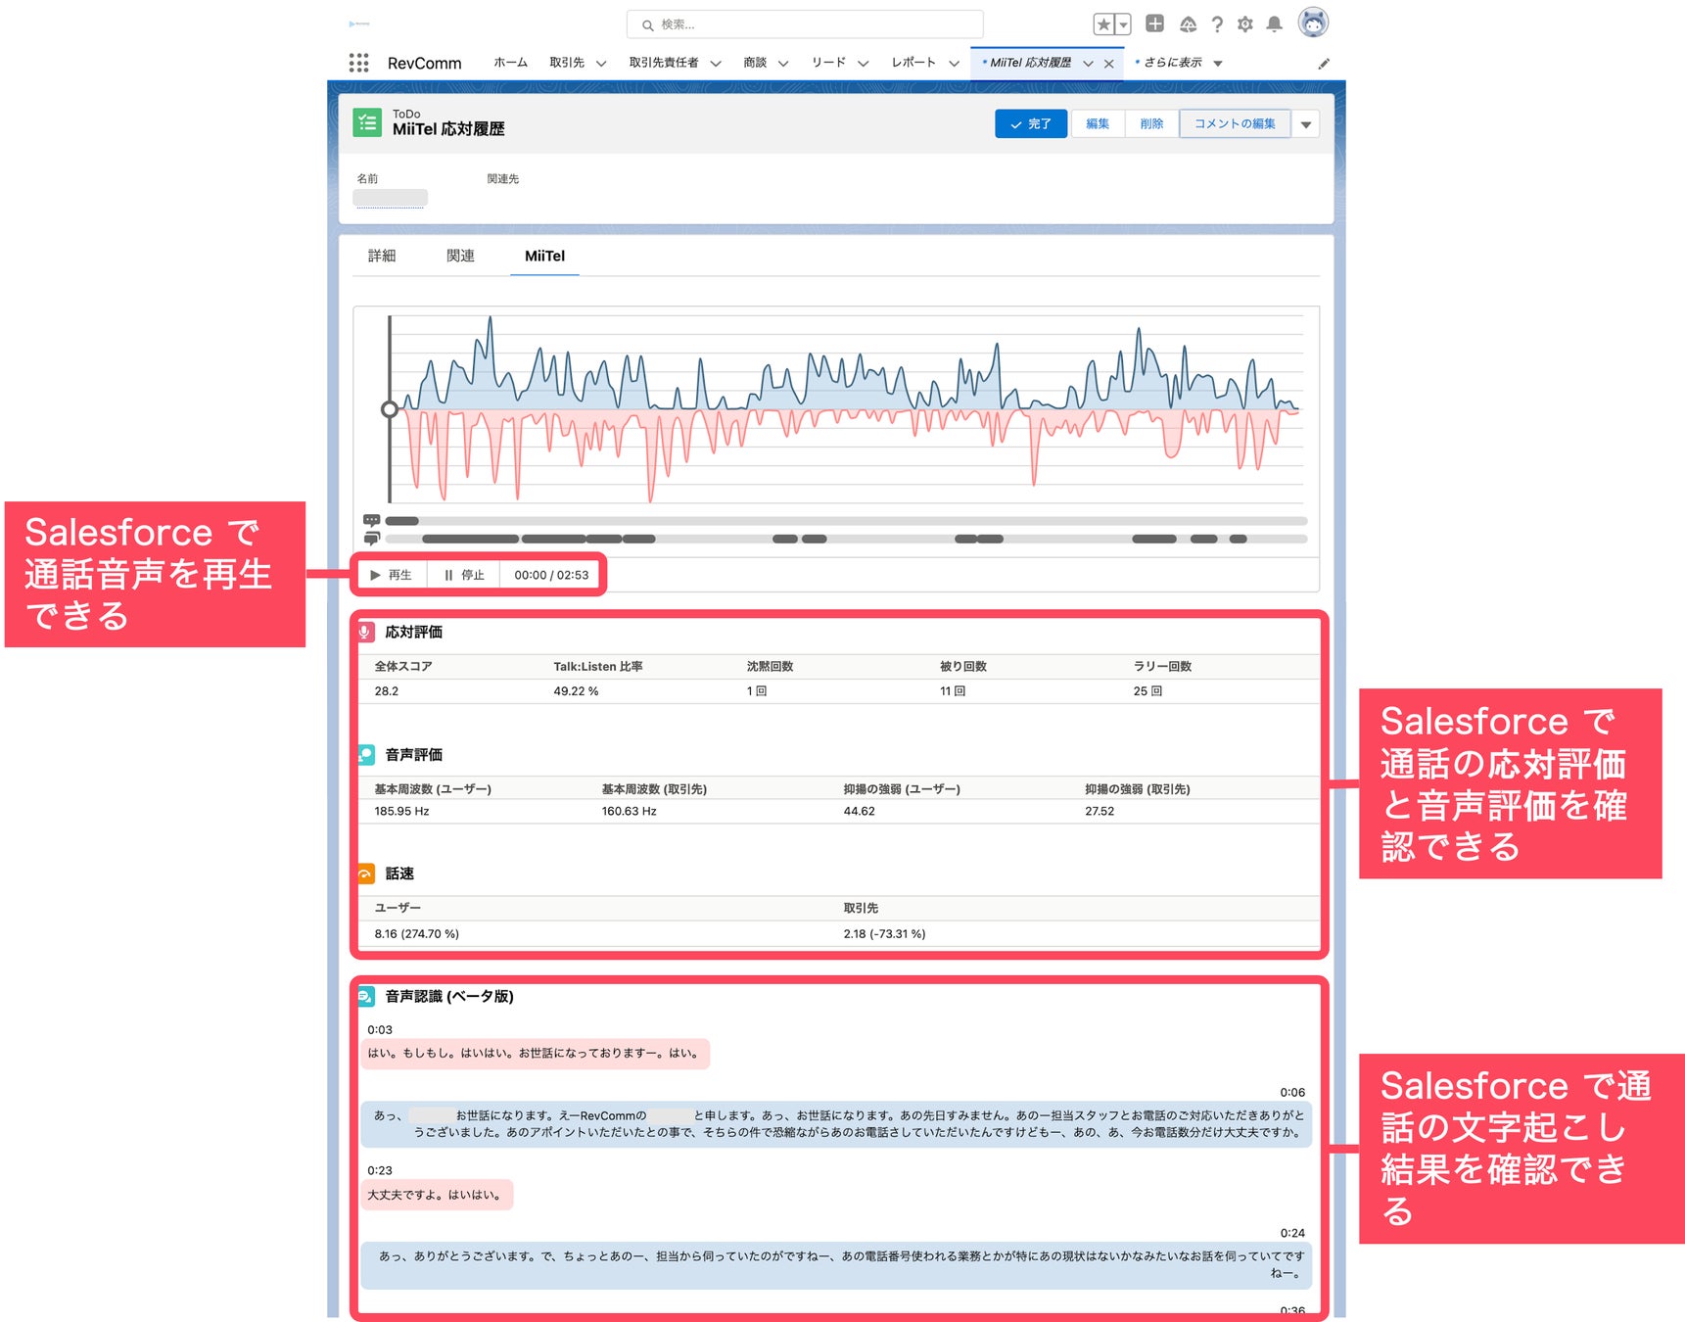Click the teal icon beside 音声評価
The image size is (1685, 1322).
365,754
